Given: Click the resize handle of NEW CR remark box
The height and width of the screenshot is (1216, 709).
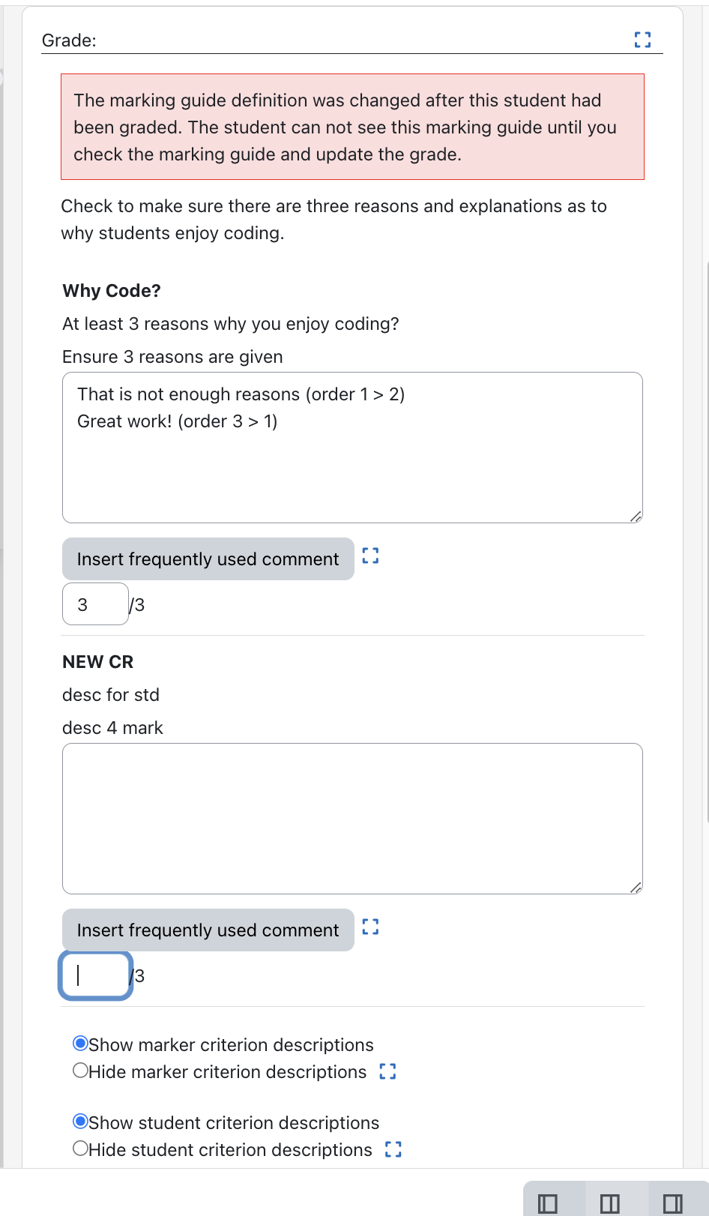Looking at the screenshot, I should 636,887.
